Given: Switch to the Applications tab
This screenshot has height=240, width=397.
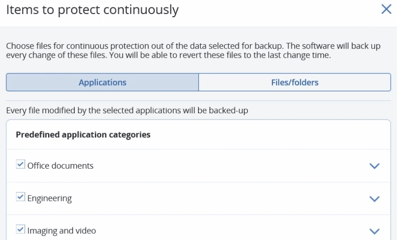Looking at the screenshot, I should (x=102, y=82).
